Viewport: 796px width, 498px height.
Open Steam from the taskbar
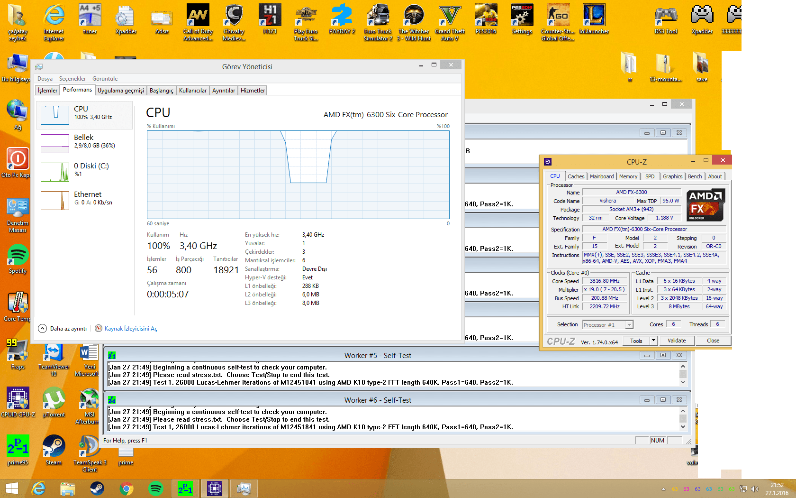[x=97, y=488]
